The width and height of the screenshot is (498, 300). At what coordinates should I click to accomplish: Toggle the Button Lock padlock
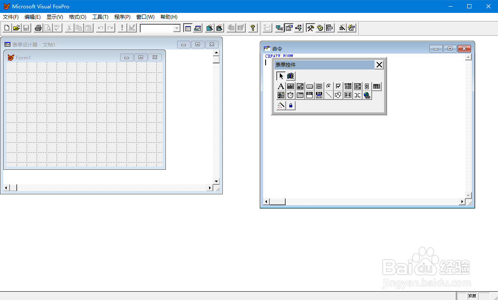(x=291, y=105)
